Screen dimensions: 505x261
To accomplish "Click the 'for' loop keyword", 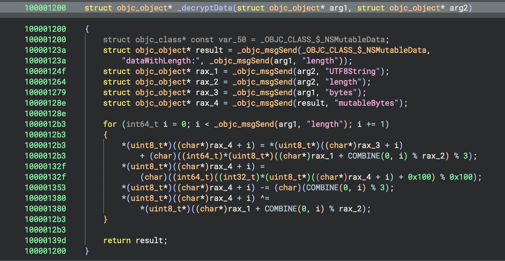I will 110,124.
